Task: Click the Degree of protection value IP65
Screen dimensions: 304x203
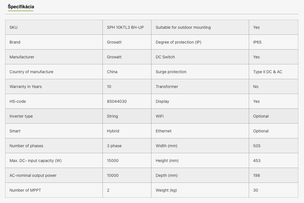Action: pyautogui.click(x=257, y=42)
